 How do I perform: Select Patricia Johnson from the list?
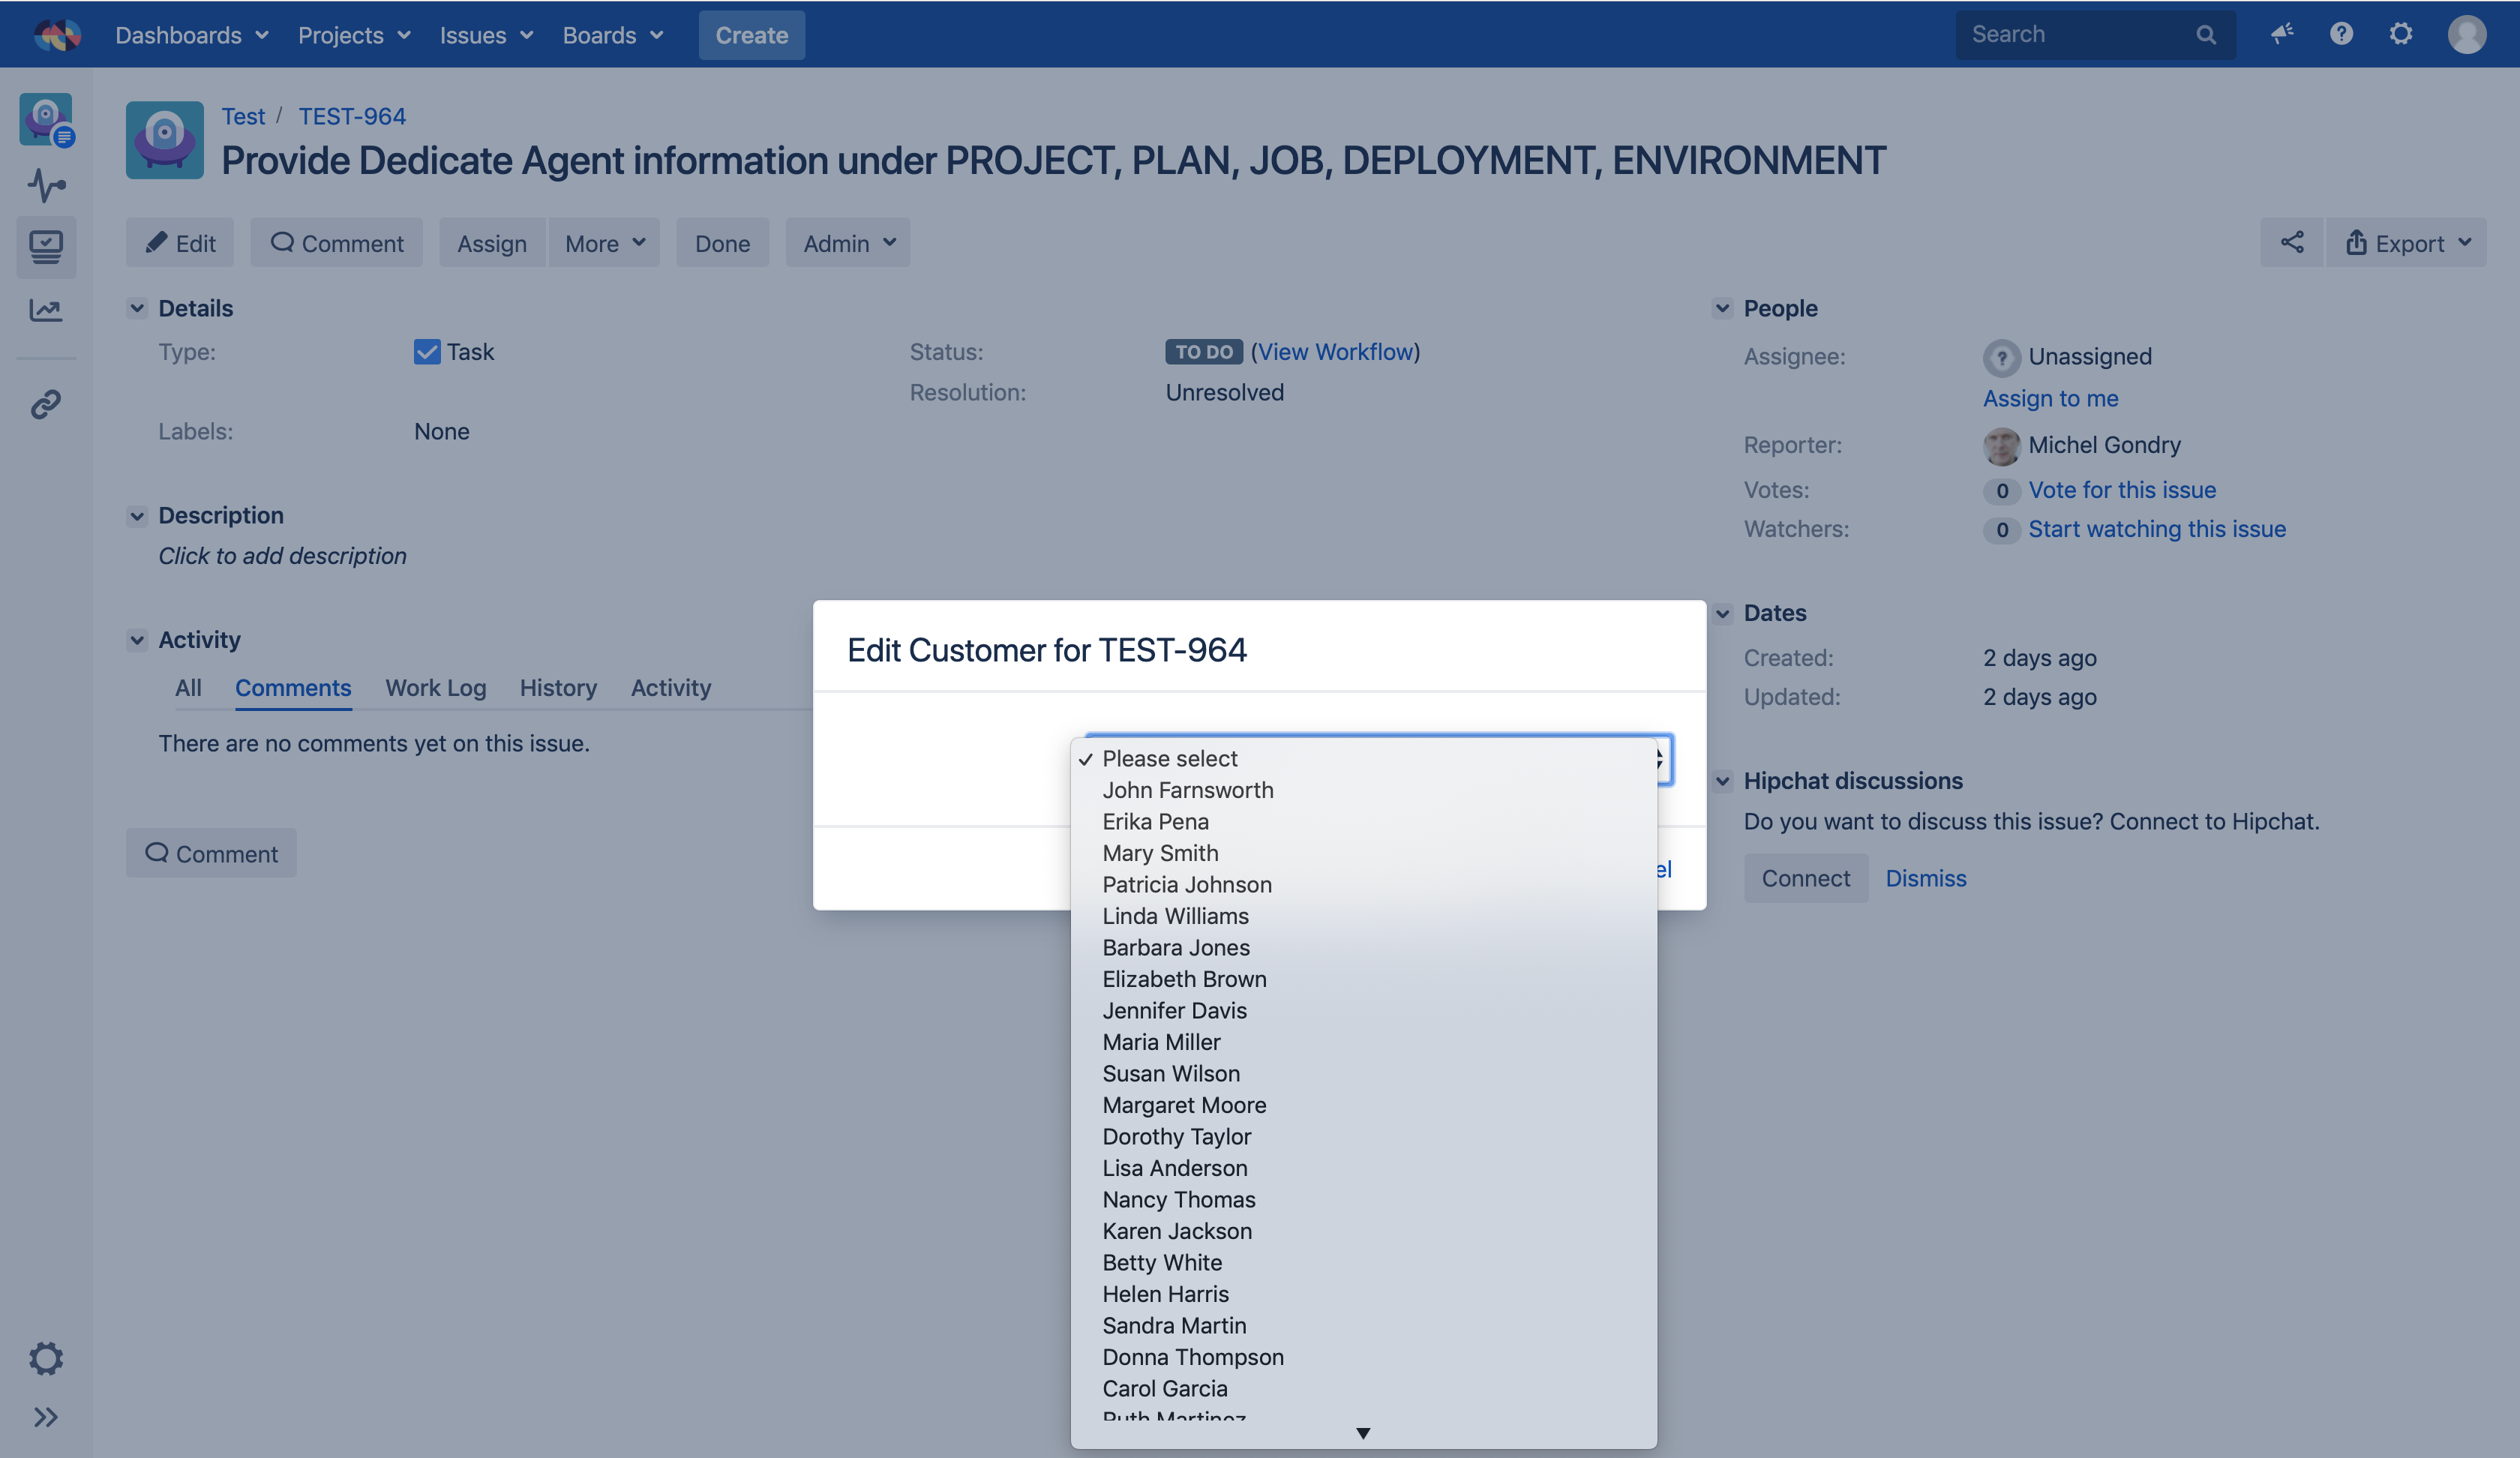[1187, 885]
